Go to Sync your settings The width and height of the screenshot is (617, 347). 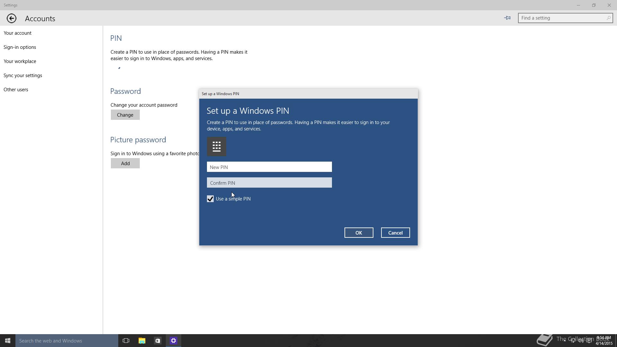coord(22,76)
